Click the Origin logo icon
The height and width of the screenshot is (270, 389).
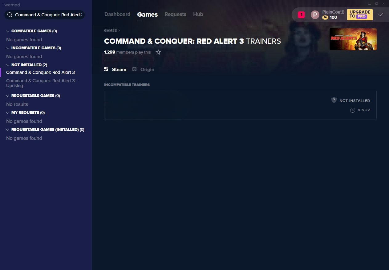click(134, 69)
